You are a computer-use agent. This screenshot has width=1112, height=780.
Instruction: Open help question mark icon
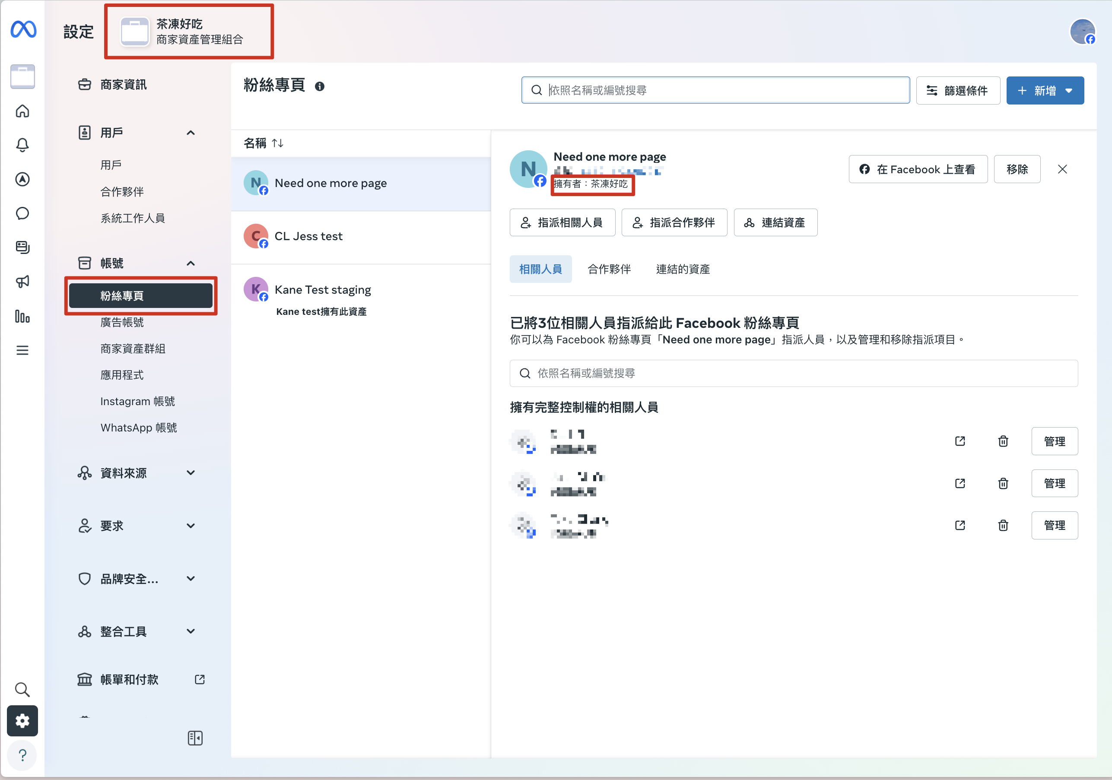[x=22, y=755]
